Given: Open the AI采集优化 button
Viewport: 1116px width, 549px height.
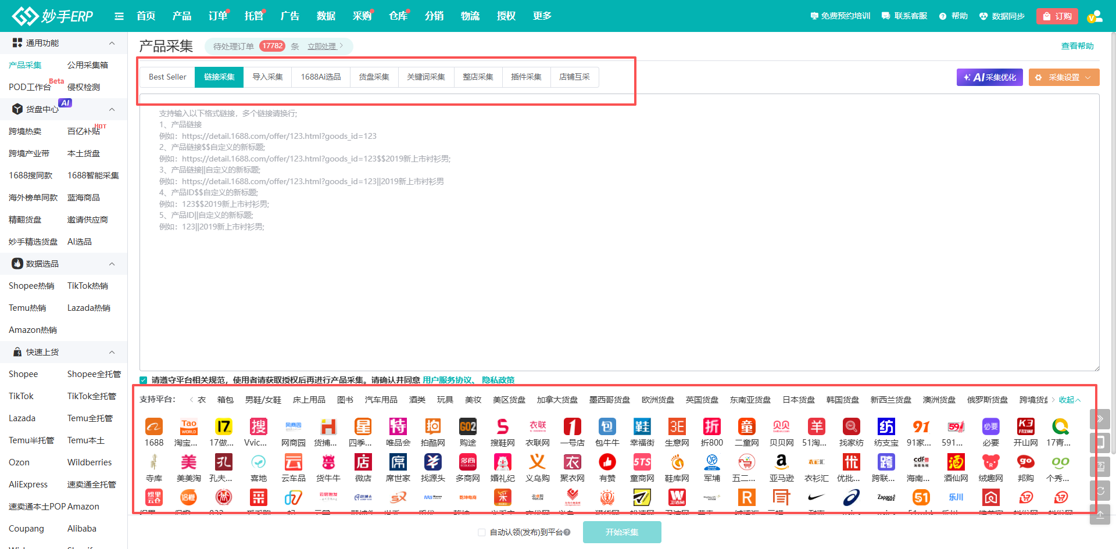Looking at the screenshot, I should pyautogui.click(x=990, y=77).
